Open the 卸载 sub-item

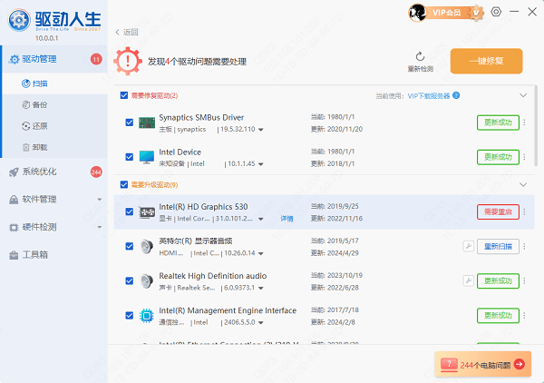[54, 147]
